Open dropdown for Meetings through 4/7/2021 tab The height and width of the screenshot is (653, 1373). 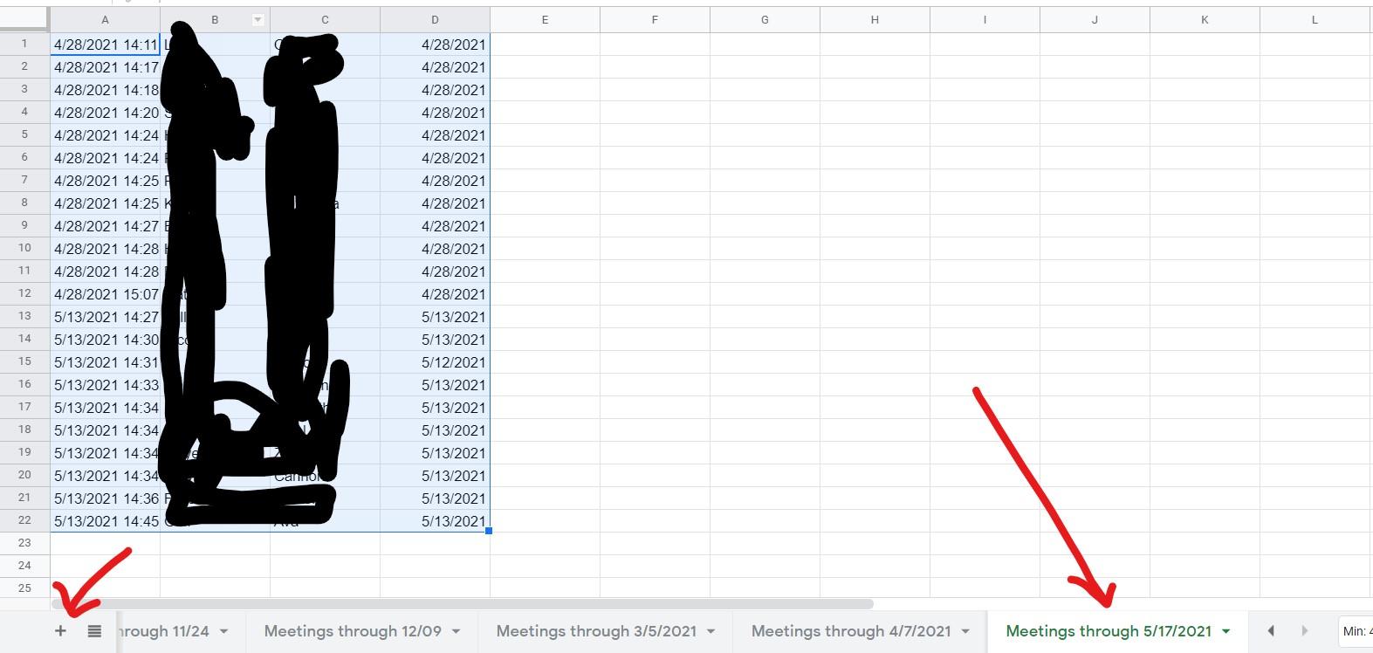coord(965,631)
